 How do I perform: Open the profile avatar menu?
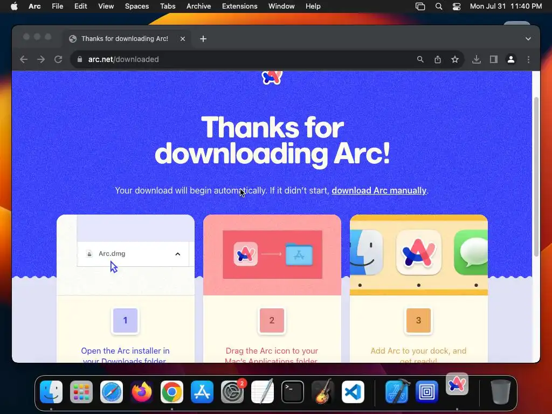click(511, 59)
